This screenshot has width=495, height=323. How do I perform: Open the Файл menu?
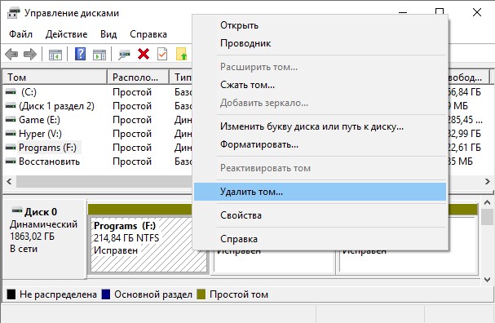point(20,34)
